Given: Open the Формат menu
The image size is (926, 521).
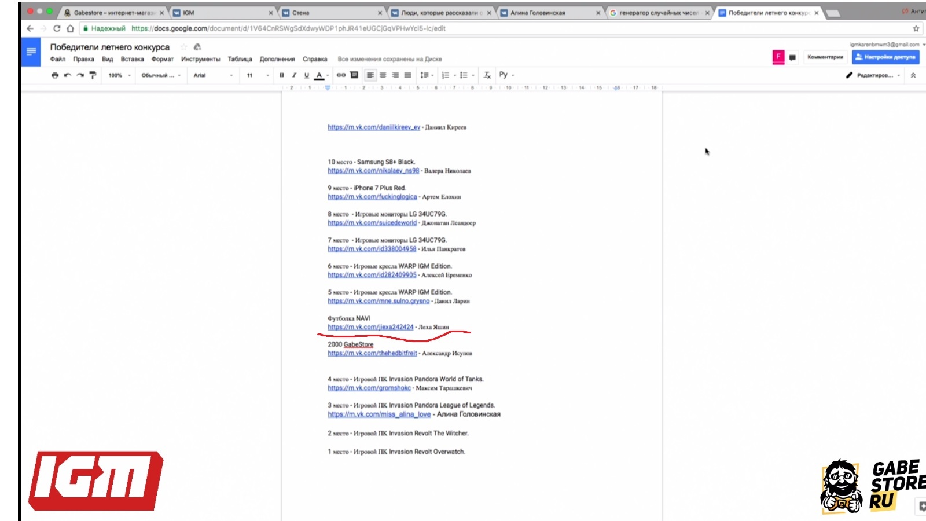Looking at the screenshot, I should point(163,59).
